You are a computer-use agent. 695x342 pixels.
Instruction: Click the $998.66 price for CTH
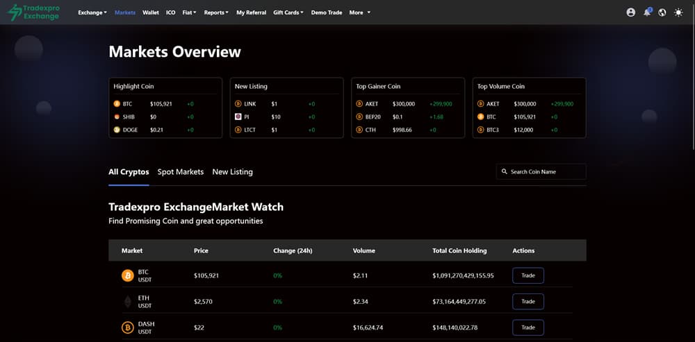pyautogui.click(x=402, y=130)
